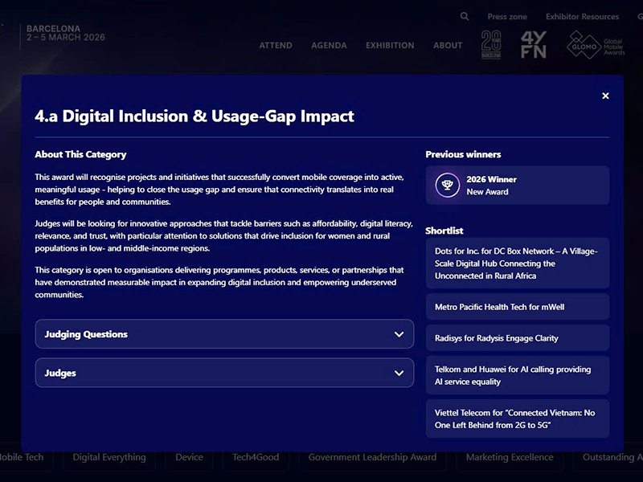The height and width of the screenshot is (482, 643).
Task: Select the Dots for Inc. shortlist entry
Action: click(517, 263)
